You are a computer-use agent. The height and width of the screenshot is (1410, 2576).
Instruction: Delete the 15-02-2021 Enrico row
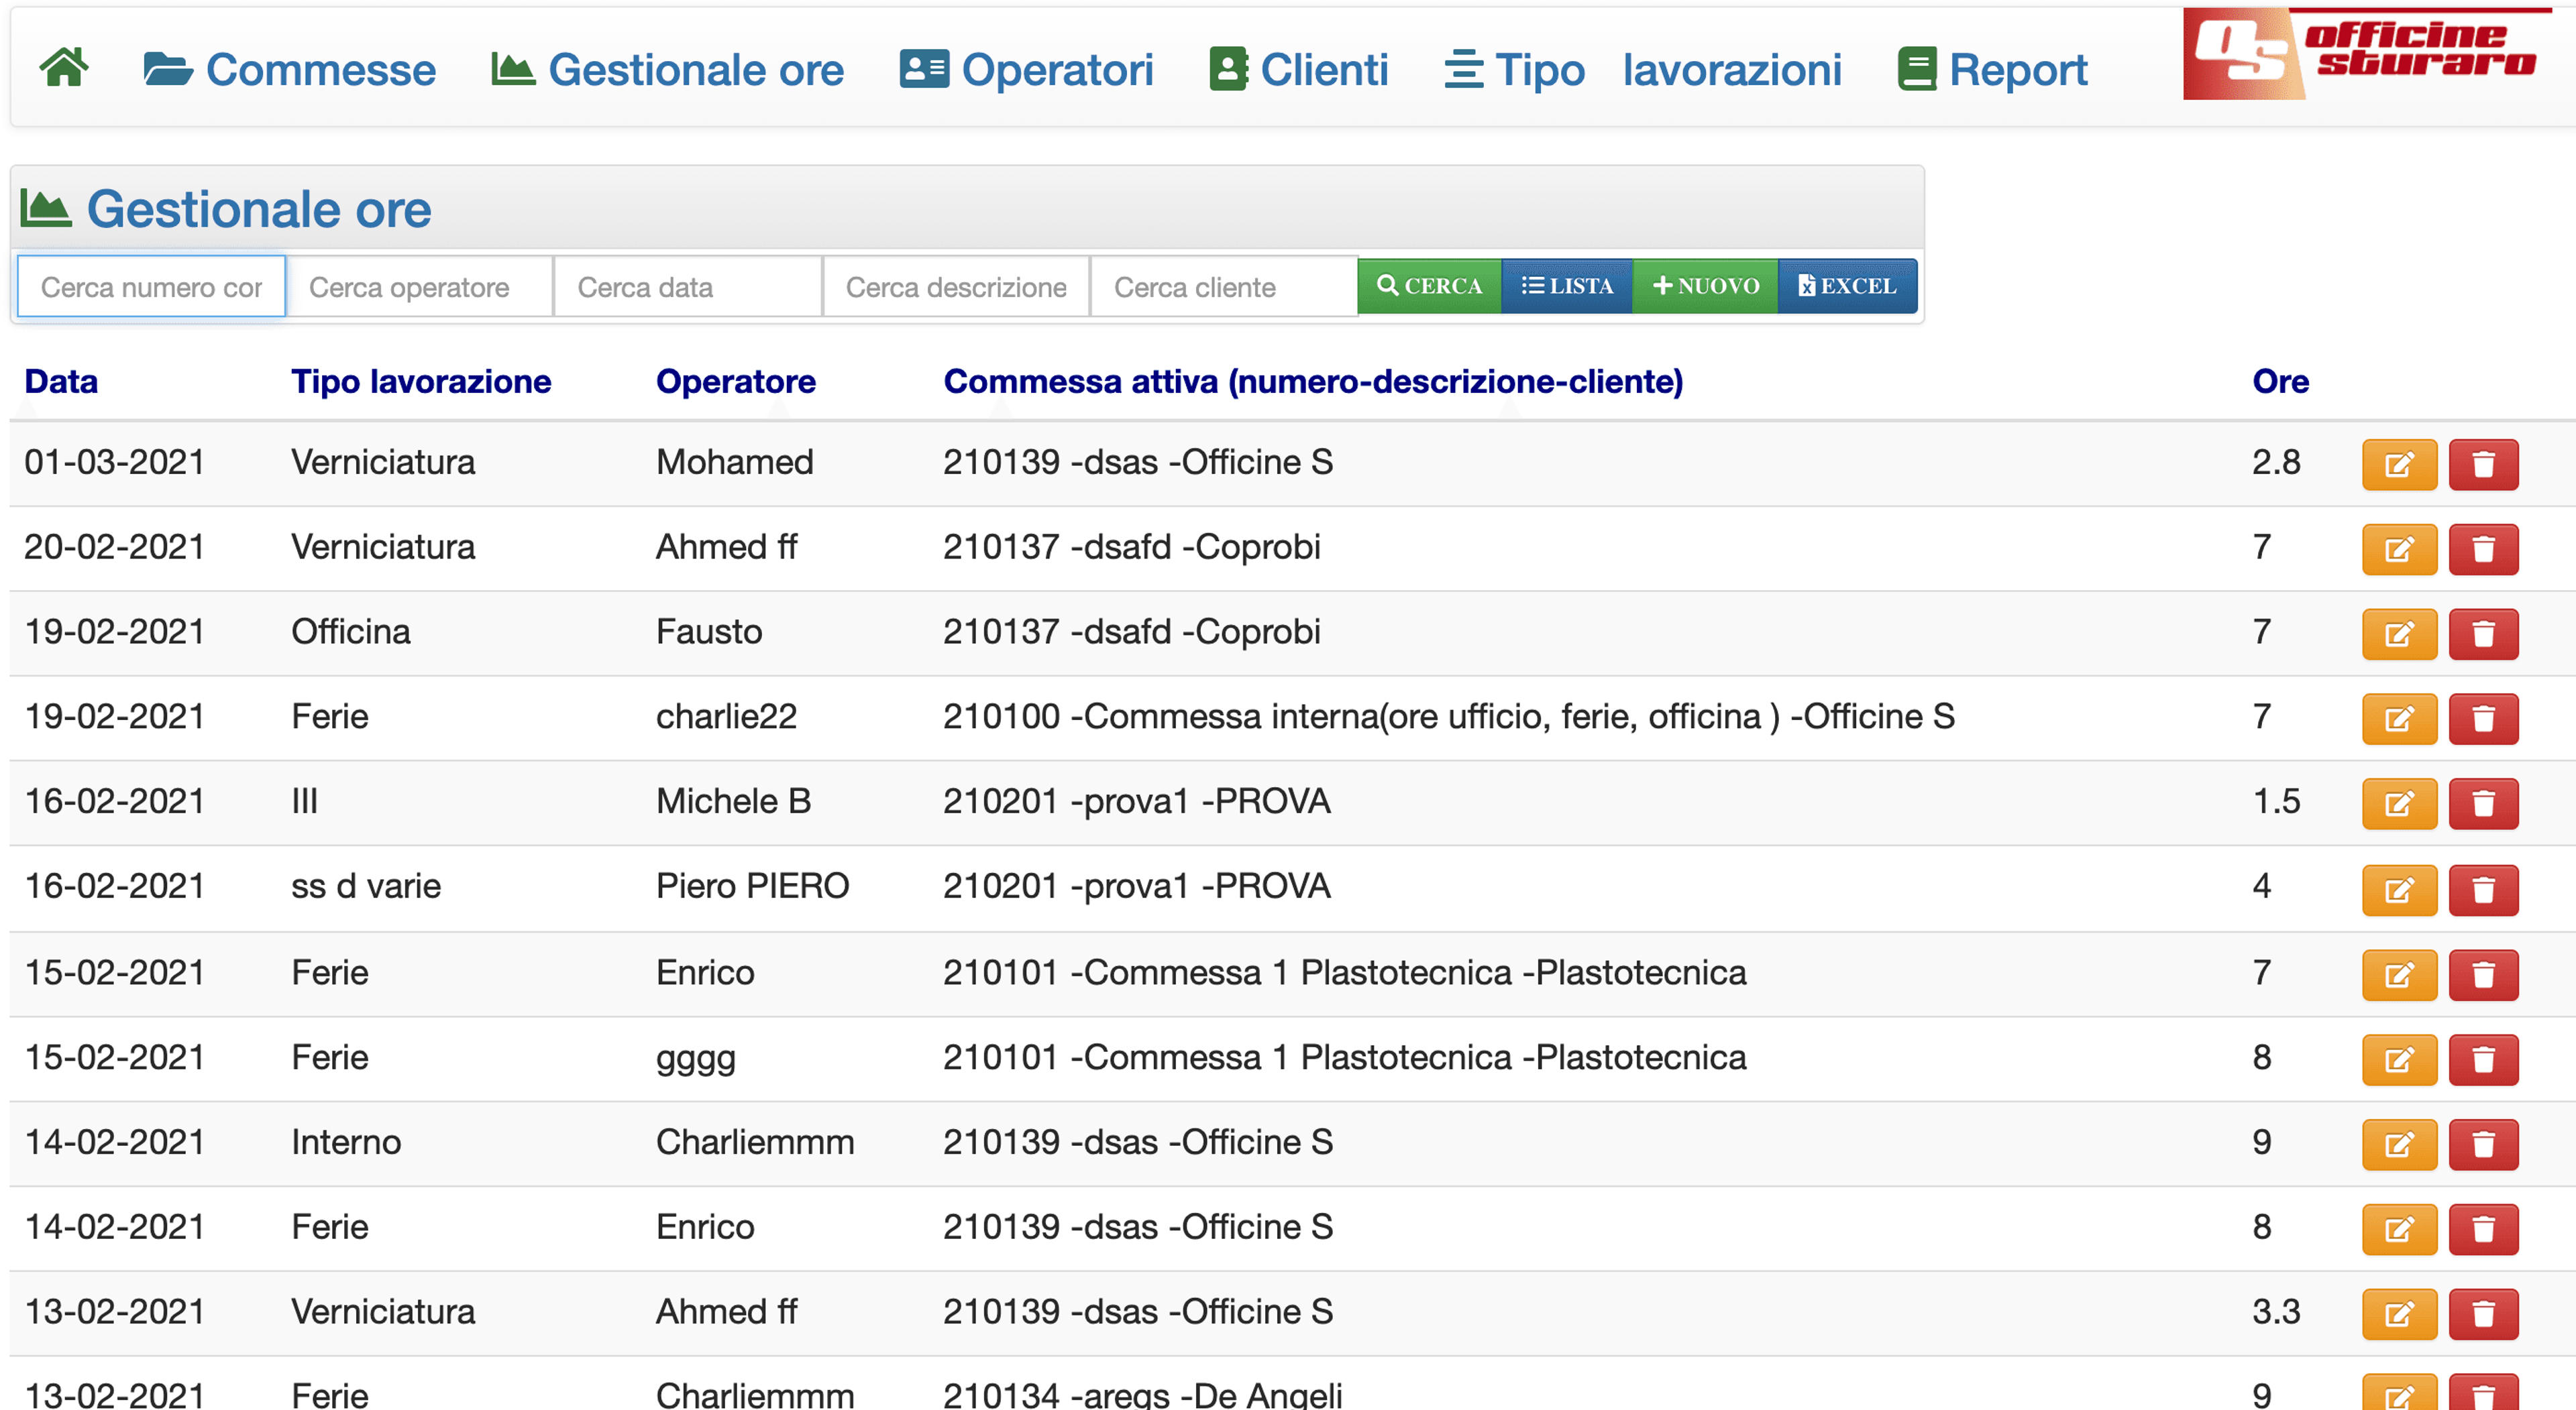click(x=2483, y=974)
